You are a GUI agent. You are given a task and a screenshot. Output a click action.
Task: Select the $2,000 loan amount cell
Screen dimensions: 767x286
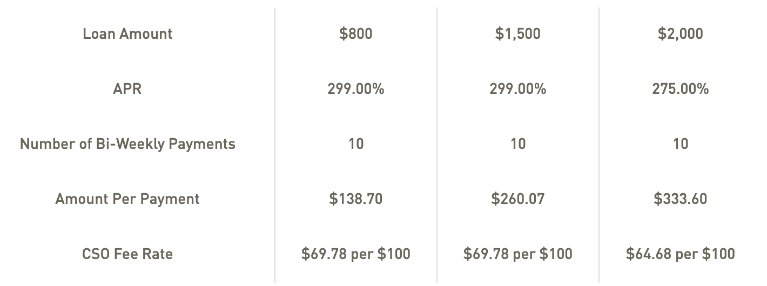point(681,34)
